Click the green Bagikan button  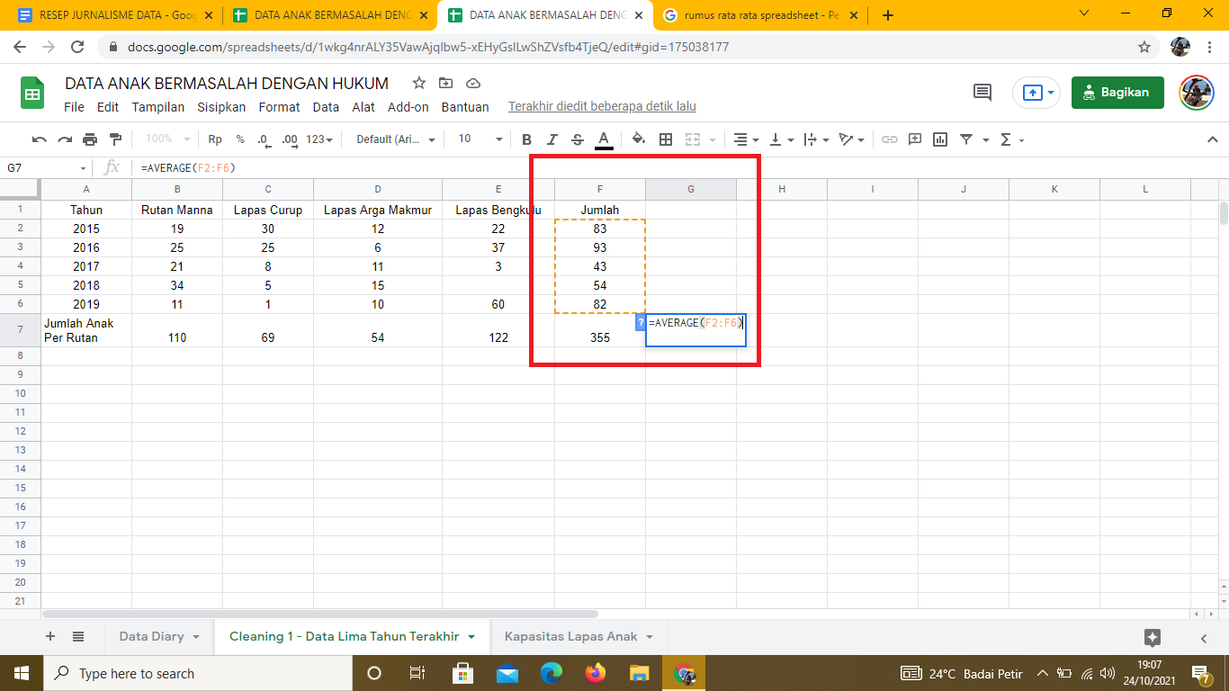[x=1117, y=92]
